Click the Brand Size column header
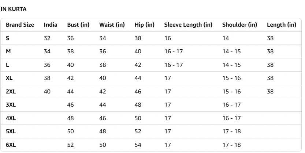Screen dimensions: 305x153 [20, 25]
